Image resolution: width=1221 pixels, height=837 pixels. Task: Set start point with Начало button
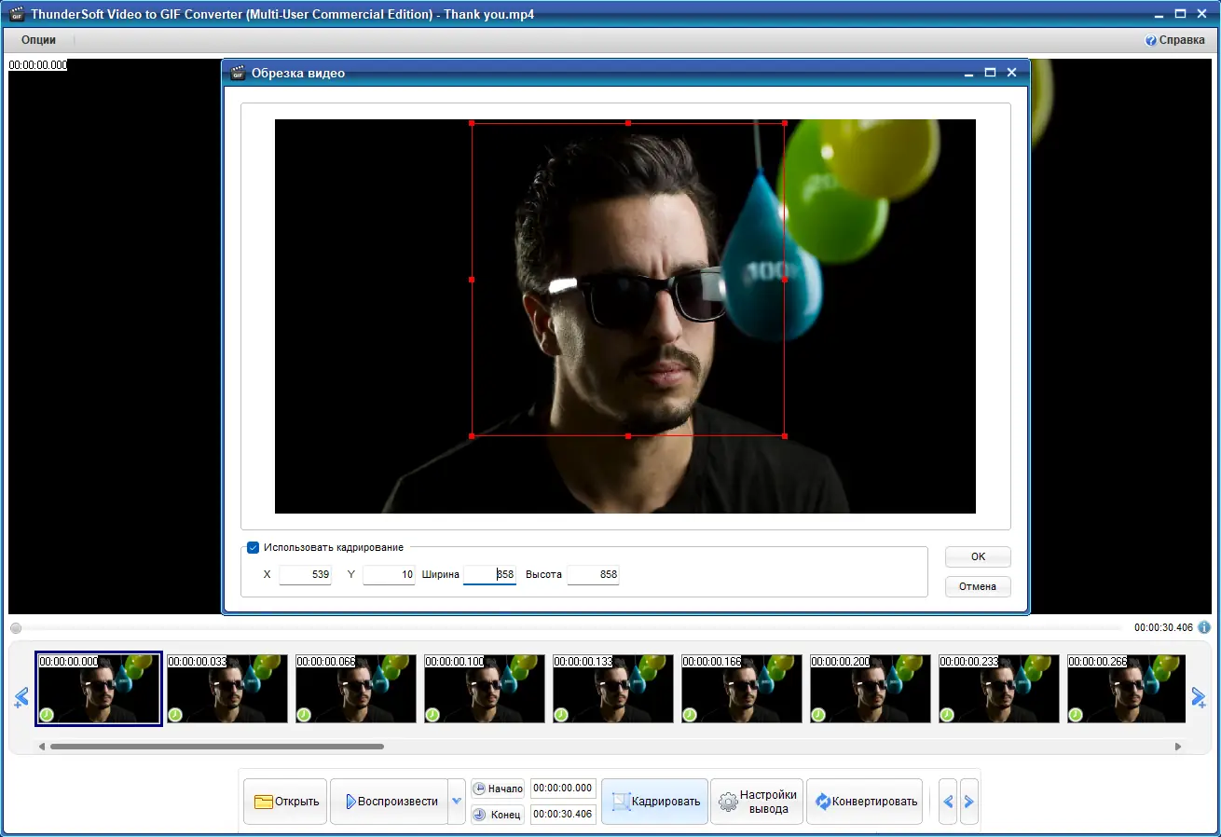coord(498,789)
